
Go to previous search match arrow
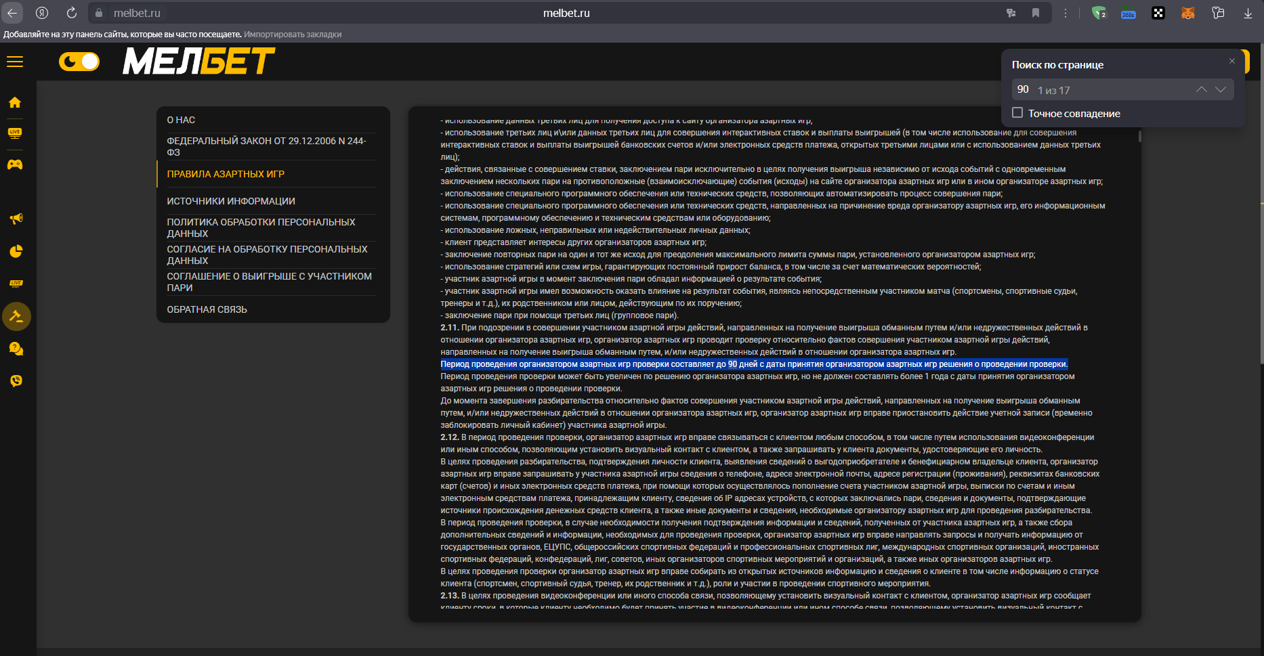(1201, 89)
